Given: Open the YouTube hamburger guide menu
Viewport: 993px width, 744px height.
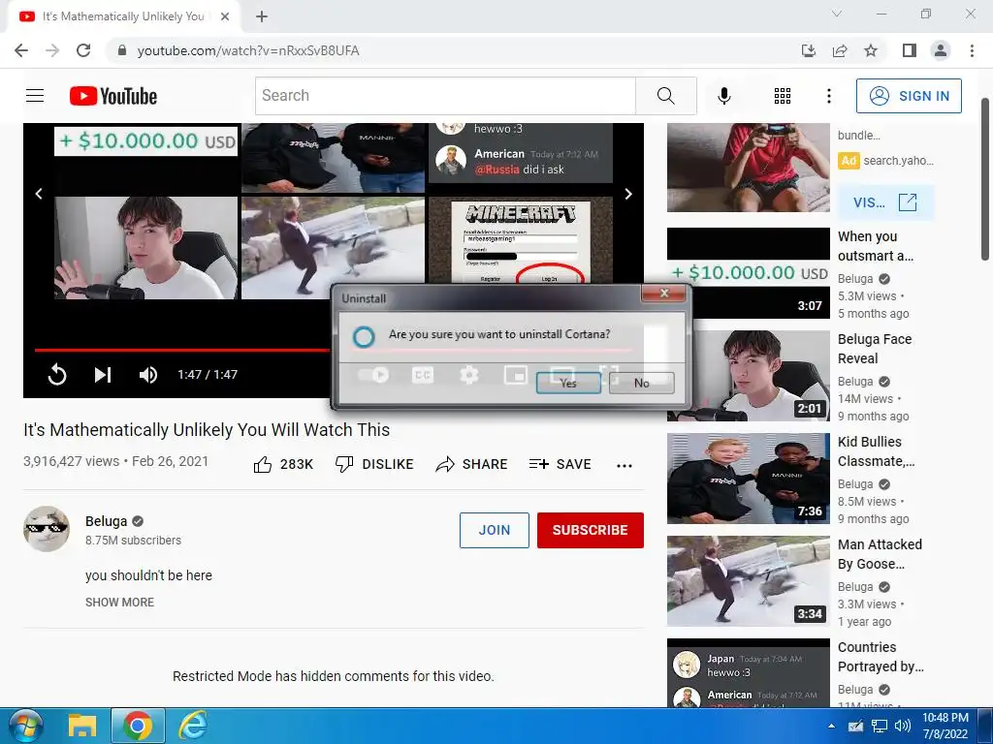Looking at the screenshot, I should point(35,96).
